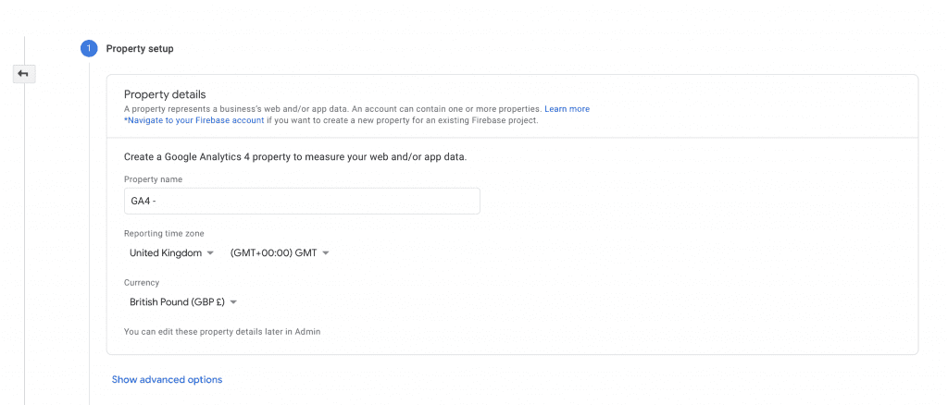Viewport: 948px width, 405px height.
Task: Click the back arrow button
Action: pyautogui.click(x=23, y=74)
